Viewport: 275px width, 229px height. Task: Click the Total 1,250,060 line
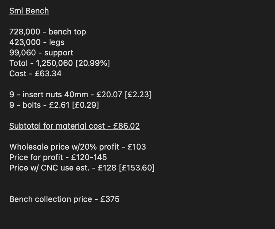60,63
